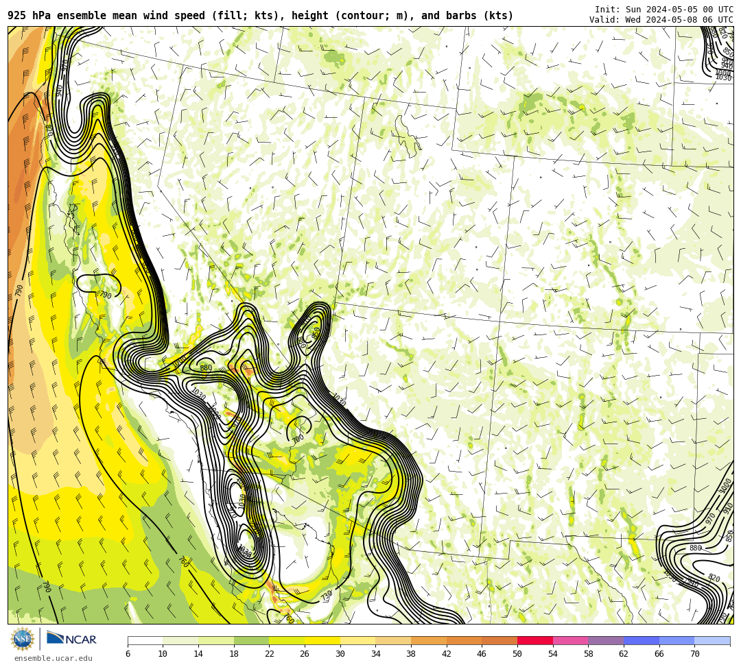
Task: Pick the red 50–54 kt segment
Action: click(535, 640)
